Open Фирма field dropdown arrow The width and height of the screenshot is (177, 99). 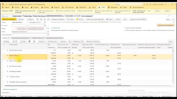46,29
